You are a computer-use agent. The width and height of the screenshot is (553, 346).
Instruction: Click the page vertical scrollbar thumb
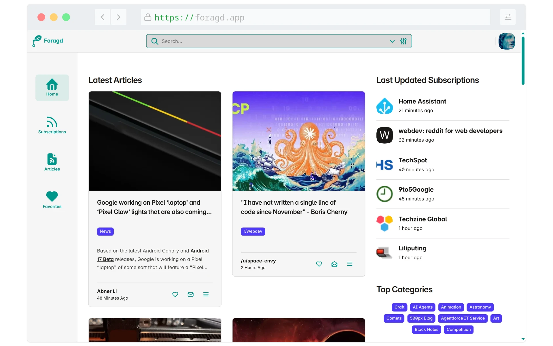click(523, 61)
